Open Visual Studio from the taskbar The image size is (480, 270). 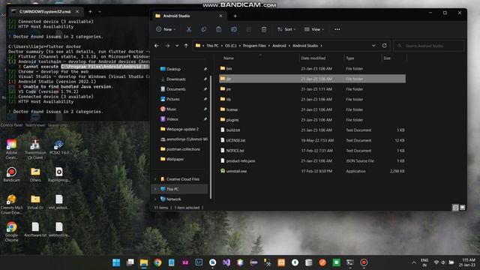pos(226,262)
